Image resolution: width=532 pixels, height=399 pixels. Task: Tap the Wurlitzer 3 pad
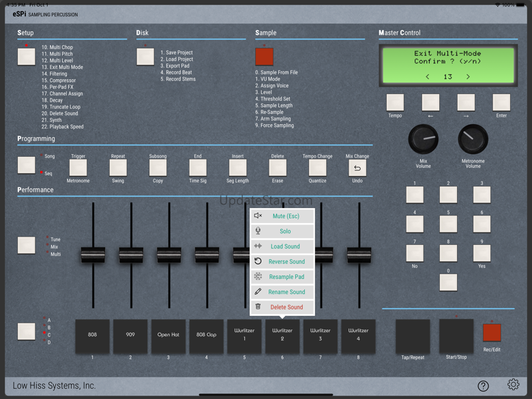[321, 336]
